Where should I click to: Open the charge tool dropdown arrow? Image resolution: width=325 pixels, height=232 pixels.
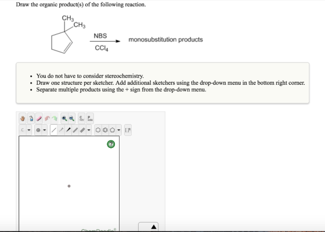coord(45,130)
